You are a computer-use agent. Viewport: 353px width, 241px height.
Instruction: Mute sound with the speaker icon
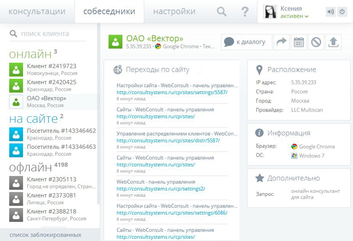click(x=330, y=11)
